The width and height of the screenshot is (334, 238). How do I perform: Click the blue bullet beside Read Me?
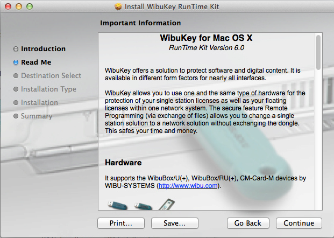(x=16, y=62)
